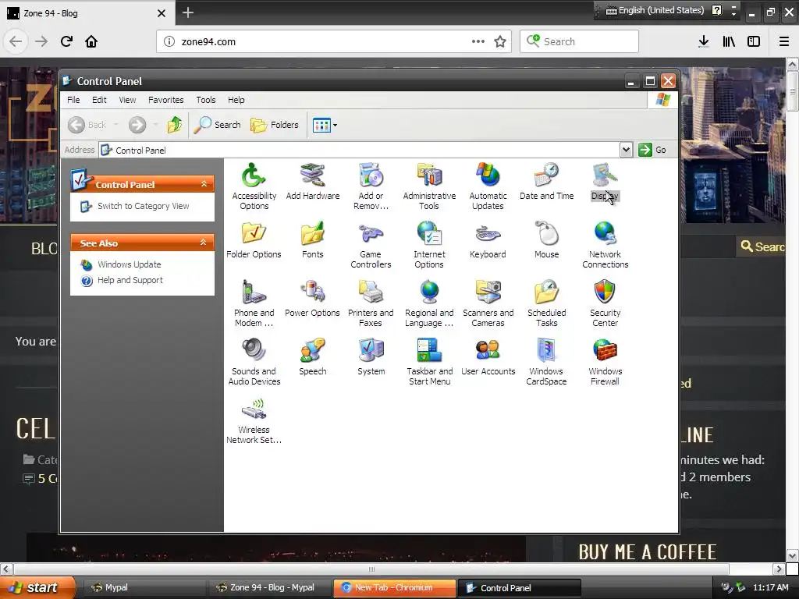The width and height of the screenshot is (799, 599).
Task: Open Taskbar and Start Menu icon
Action: [429, 361]
